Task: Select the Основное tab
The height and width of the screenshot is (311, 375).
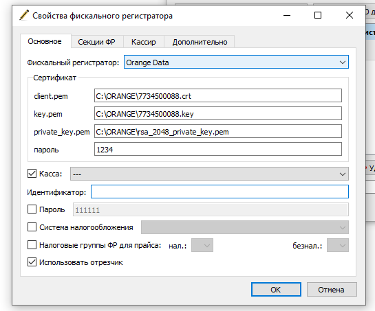Action: 45,41
